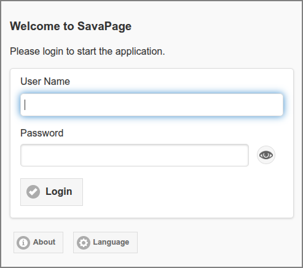This screenshot has height=268, width=303.
Task: Open the Language settings
Action: click(105, 242)
